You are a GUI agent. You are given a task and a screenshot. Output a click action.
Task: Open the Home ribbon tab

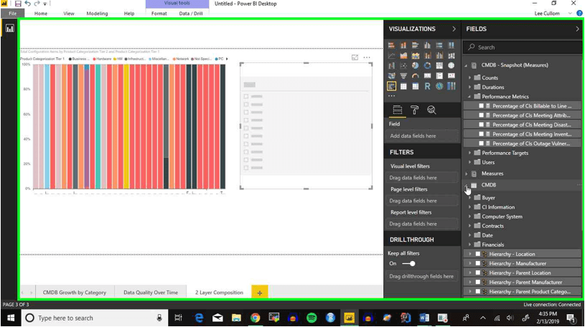pos(41,14)
